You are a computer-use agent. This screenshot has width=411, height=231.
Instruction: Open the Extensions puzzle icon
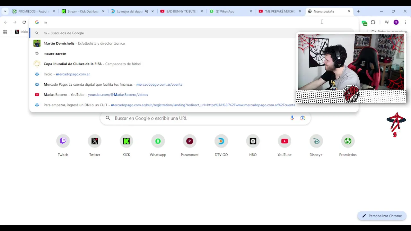(x=373, y=22)
